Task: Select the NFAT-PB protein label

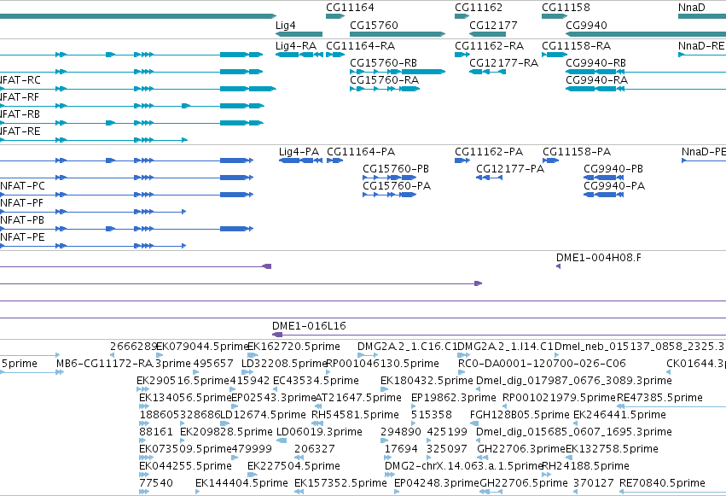Action: 22,220
